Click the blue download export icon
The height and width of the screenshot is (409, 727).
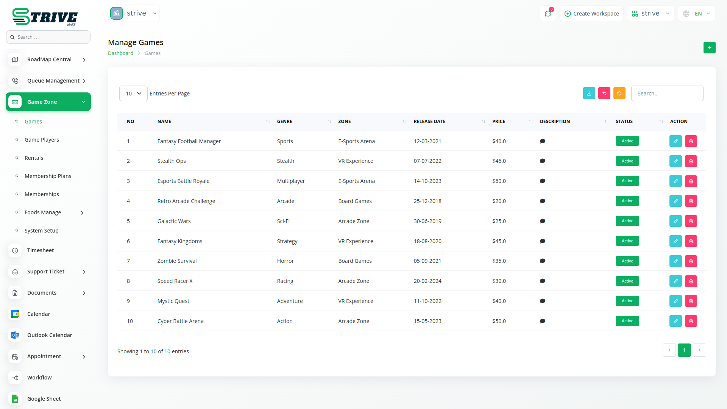589,94
